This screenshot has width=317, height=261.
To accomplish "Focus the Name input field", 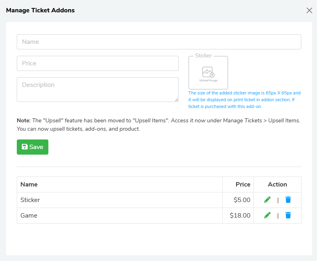I will [x=159, y=42].
